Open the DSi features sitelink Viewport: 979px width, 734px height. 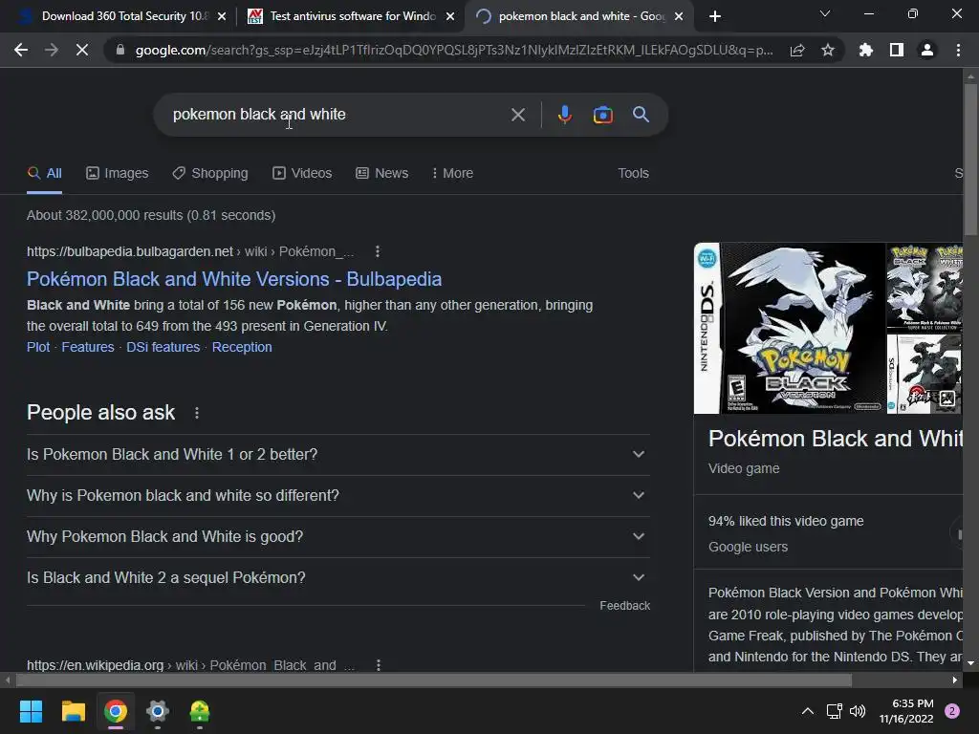[x=163, y=347]
